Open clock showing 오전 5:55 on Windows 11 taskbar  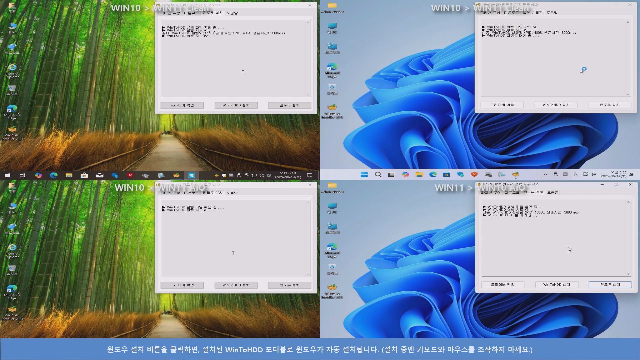pos(614,174)
